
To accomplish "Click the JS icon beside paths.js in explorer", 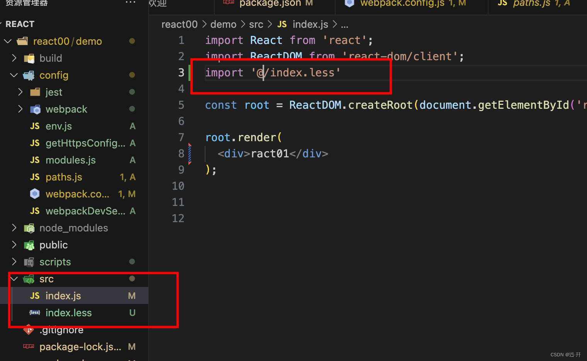I will [35, 177].
